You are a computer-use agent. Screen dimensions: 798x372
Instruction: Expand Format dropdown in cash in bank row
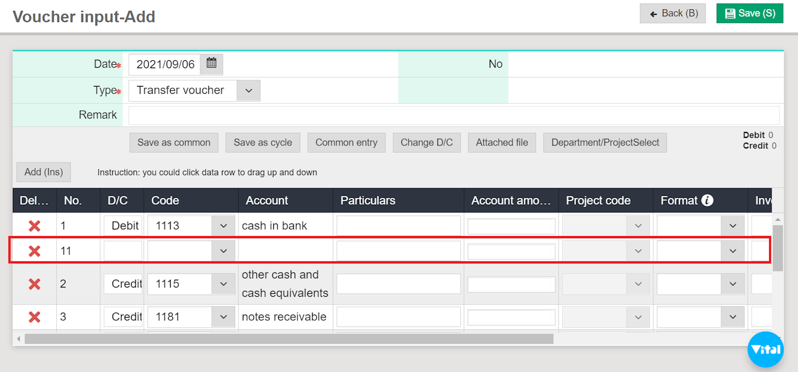click(x=732, y=226)
